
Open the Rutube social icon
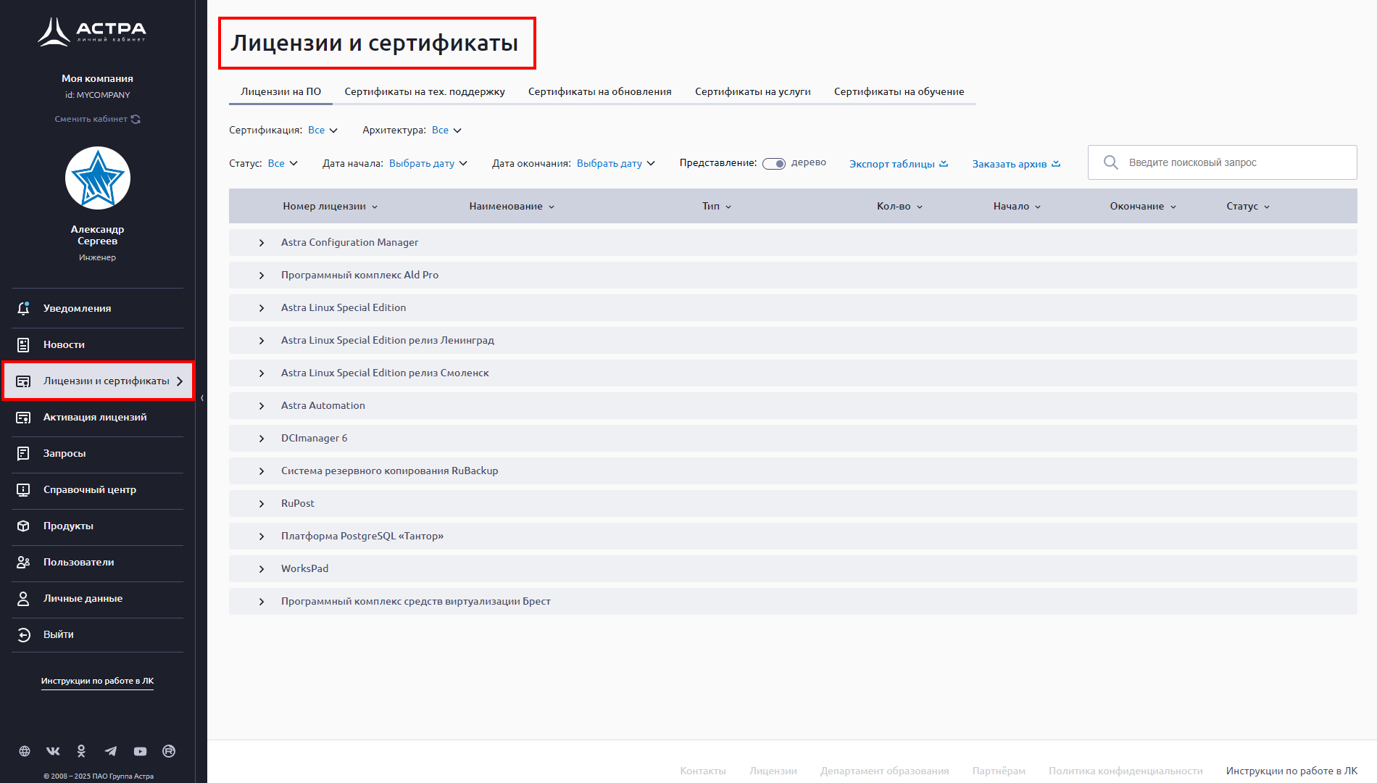coord(169,751)
